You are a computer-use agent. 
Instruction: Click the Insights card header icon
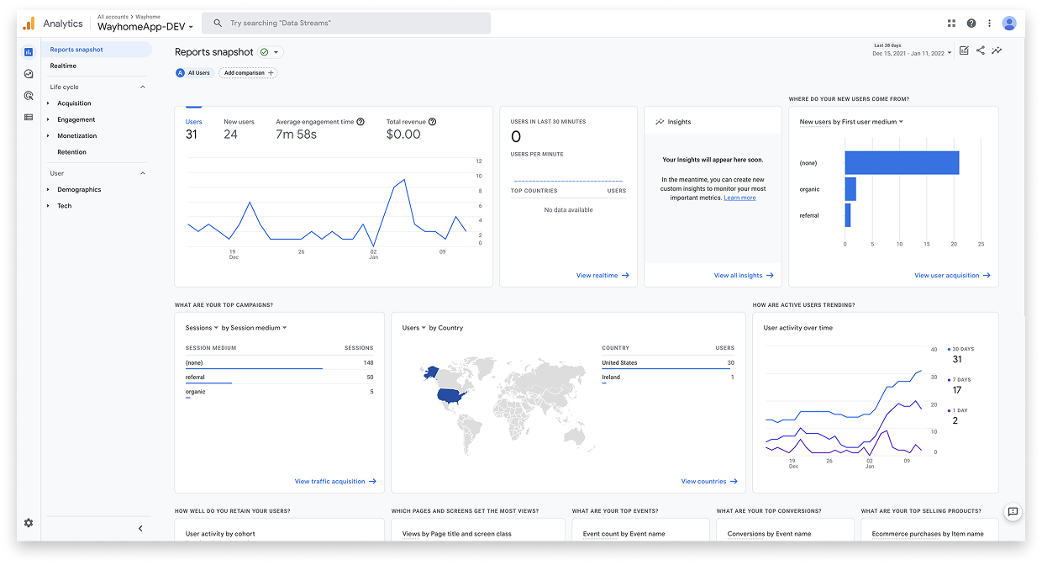660,122
